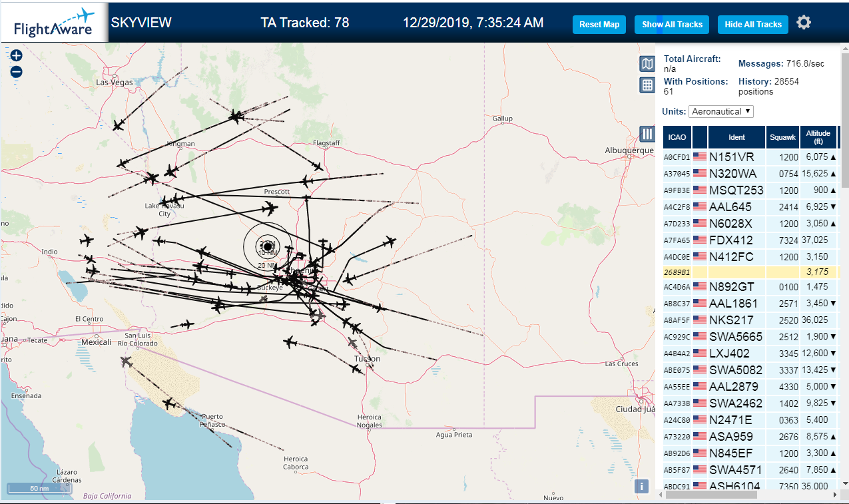Select the N2471E aircraft row

[x=750, y=420]
